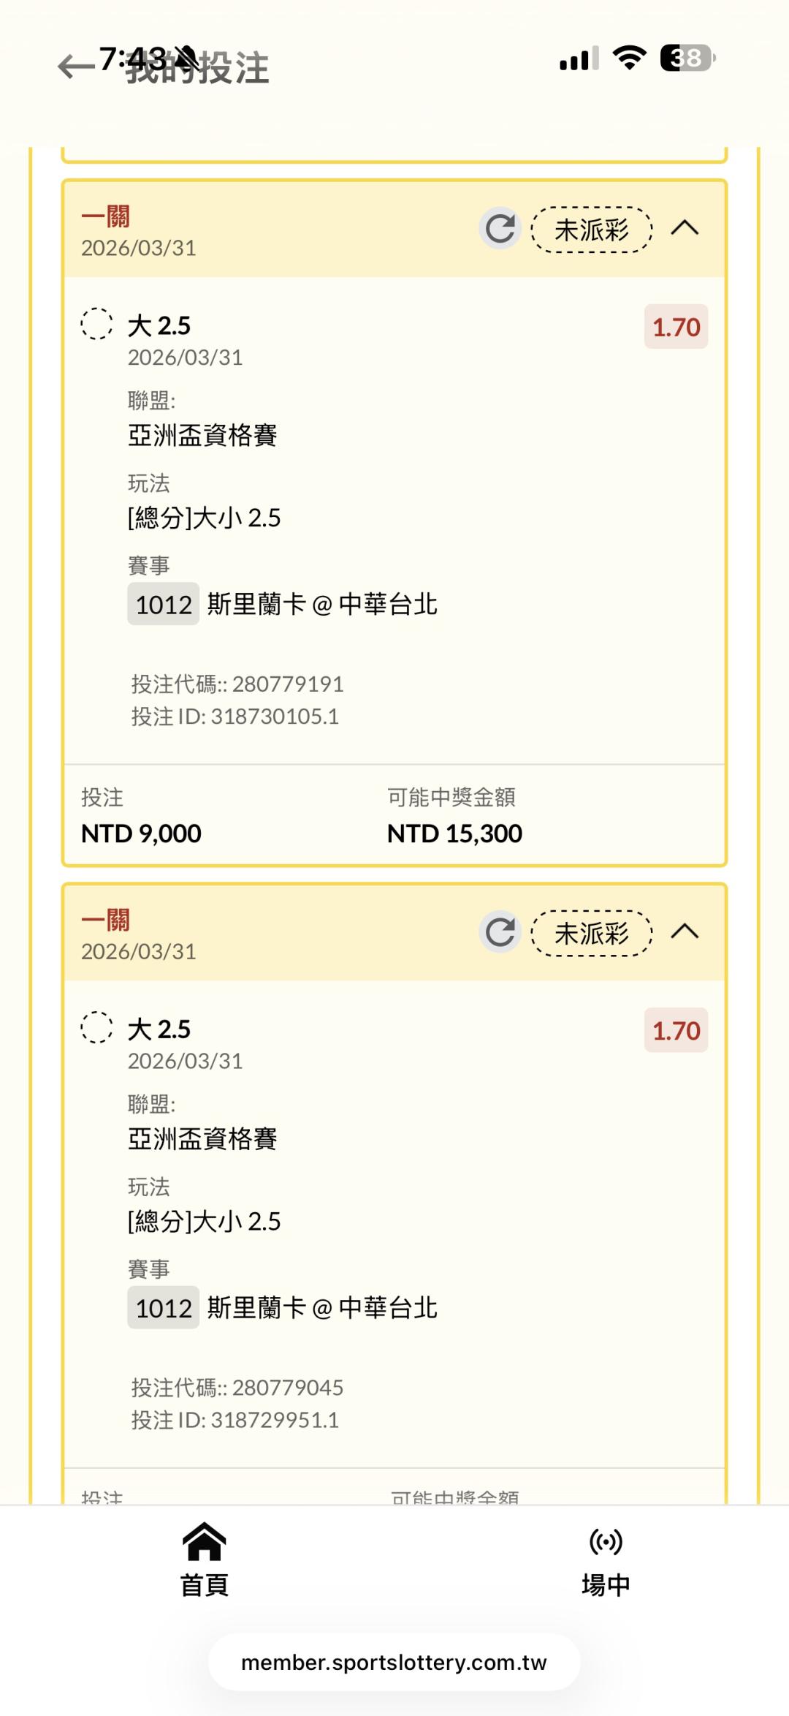Tap first bet's 未派彩 status badge
The image size is (789, 1716).
coord(591,230)
